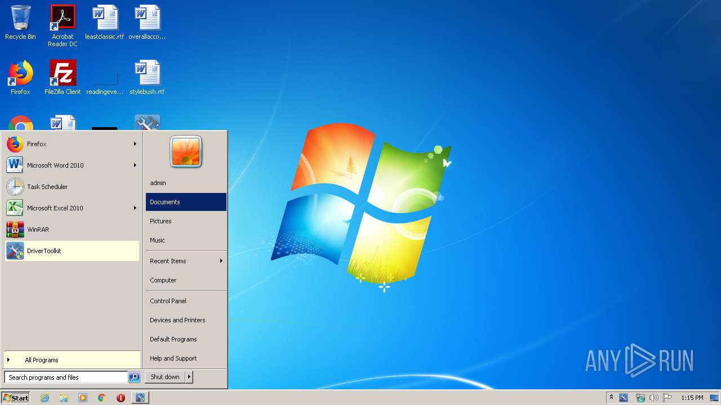Click the Start button
The height and width of the screenshot is (405, 721).
click(16, 398)
